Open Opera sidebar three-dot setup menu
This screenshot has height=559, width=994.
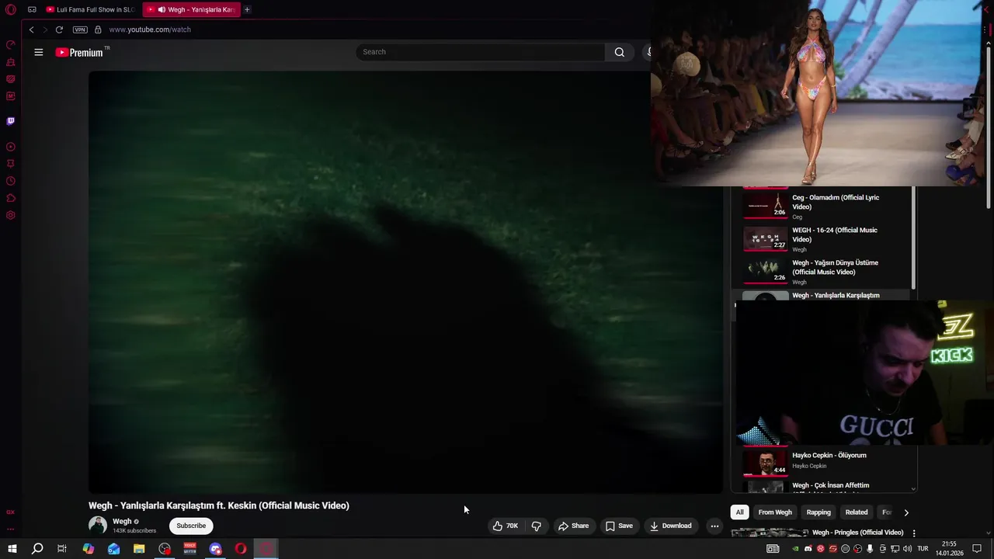11,529
